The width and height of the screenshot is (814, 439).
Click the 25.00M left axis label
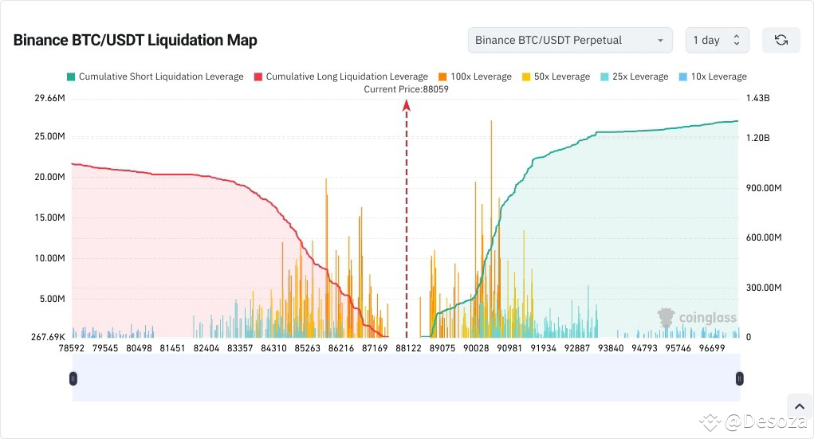click(x=50, y=136)
